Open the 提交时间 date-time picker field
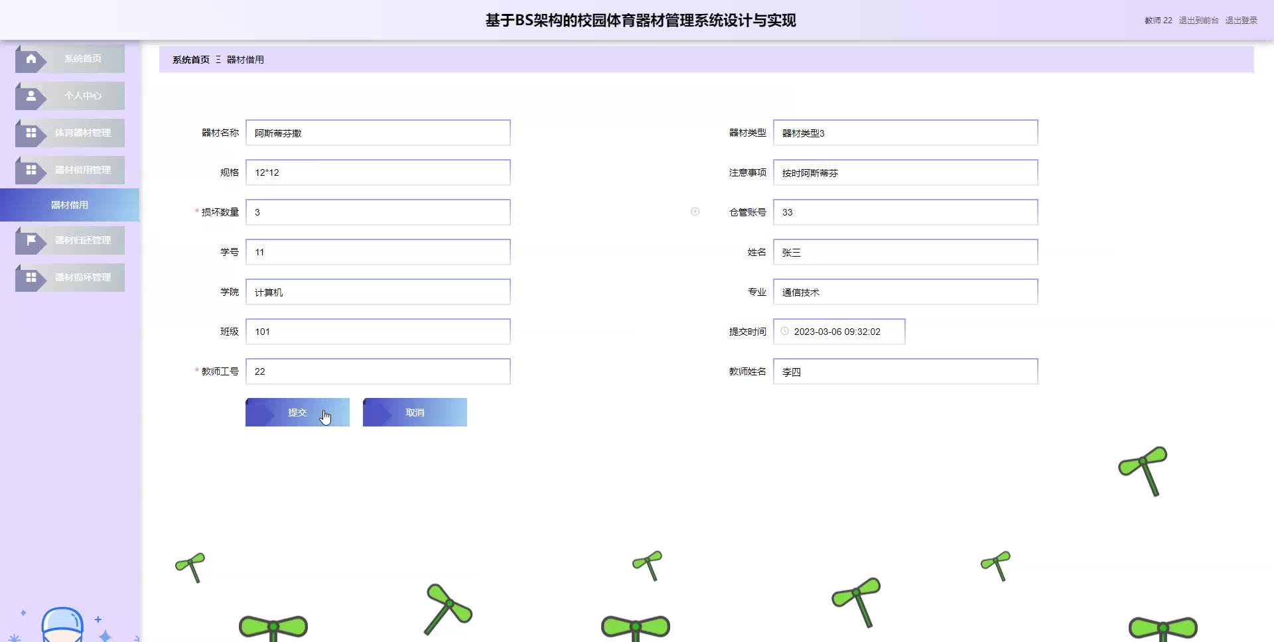The image size is (1274, 642). (839, 332)
